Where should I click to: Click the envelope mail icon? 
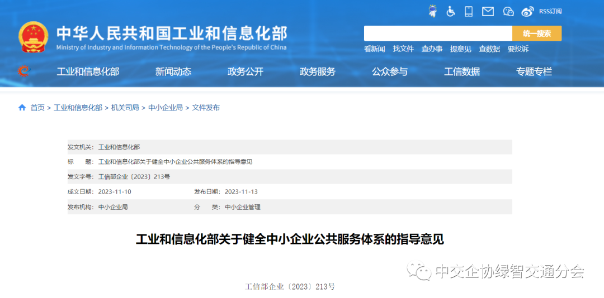(x=488, y=11)
